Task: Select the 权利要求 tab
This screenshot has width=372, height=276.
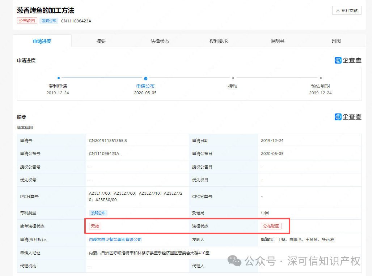Action: (219, 41)
